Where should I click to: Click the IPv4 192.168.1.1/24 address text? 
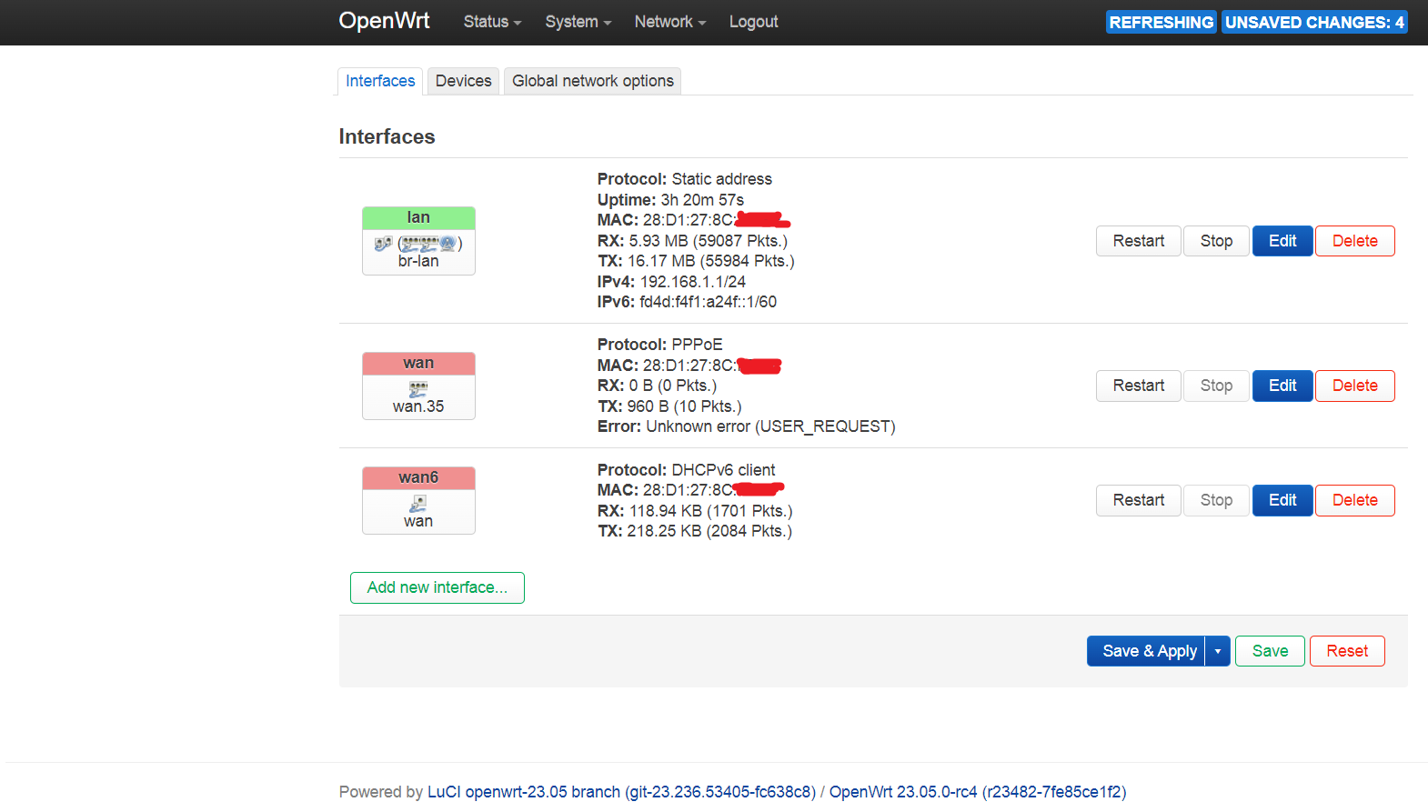pos(671,282)
